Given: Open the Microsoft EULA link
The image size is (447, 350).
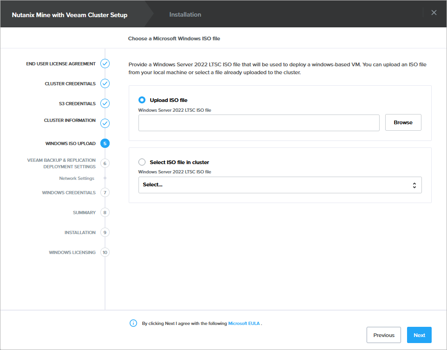Looking at the screenshot, I should coord(244,323).
